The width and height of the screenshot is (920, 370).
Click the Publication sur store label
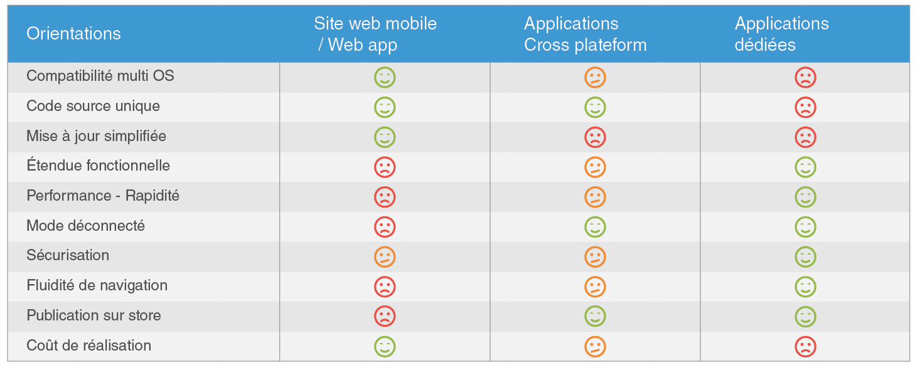click(94, 315)
